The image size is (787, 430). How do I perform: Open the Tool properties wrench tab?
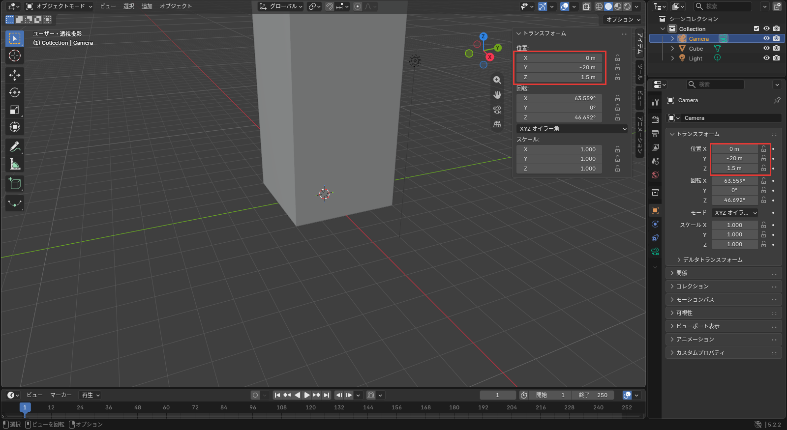coord(655,102)
